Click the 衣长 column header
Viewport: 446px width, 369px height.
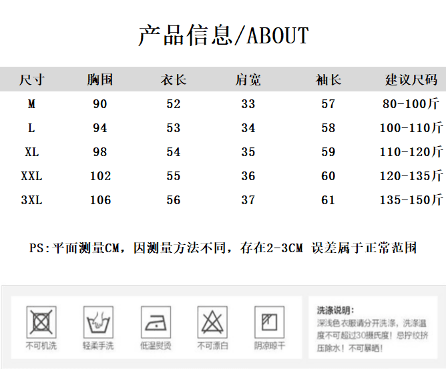(174, 79)
